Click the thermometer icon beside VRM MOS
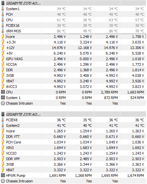This screenshot has width=147, height=184. point(3,31)
